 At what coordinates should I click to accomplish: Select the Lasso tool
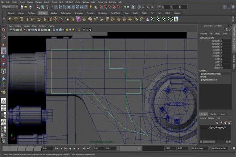[4, 37]
